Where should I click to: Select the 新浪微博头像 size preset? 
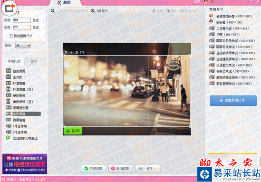(231, 16)
